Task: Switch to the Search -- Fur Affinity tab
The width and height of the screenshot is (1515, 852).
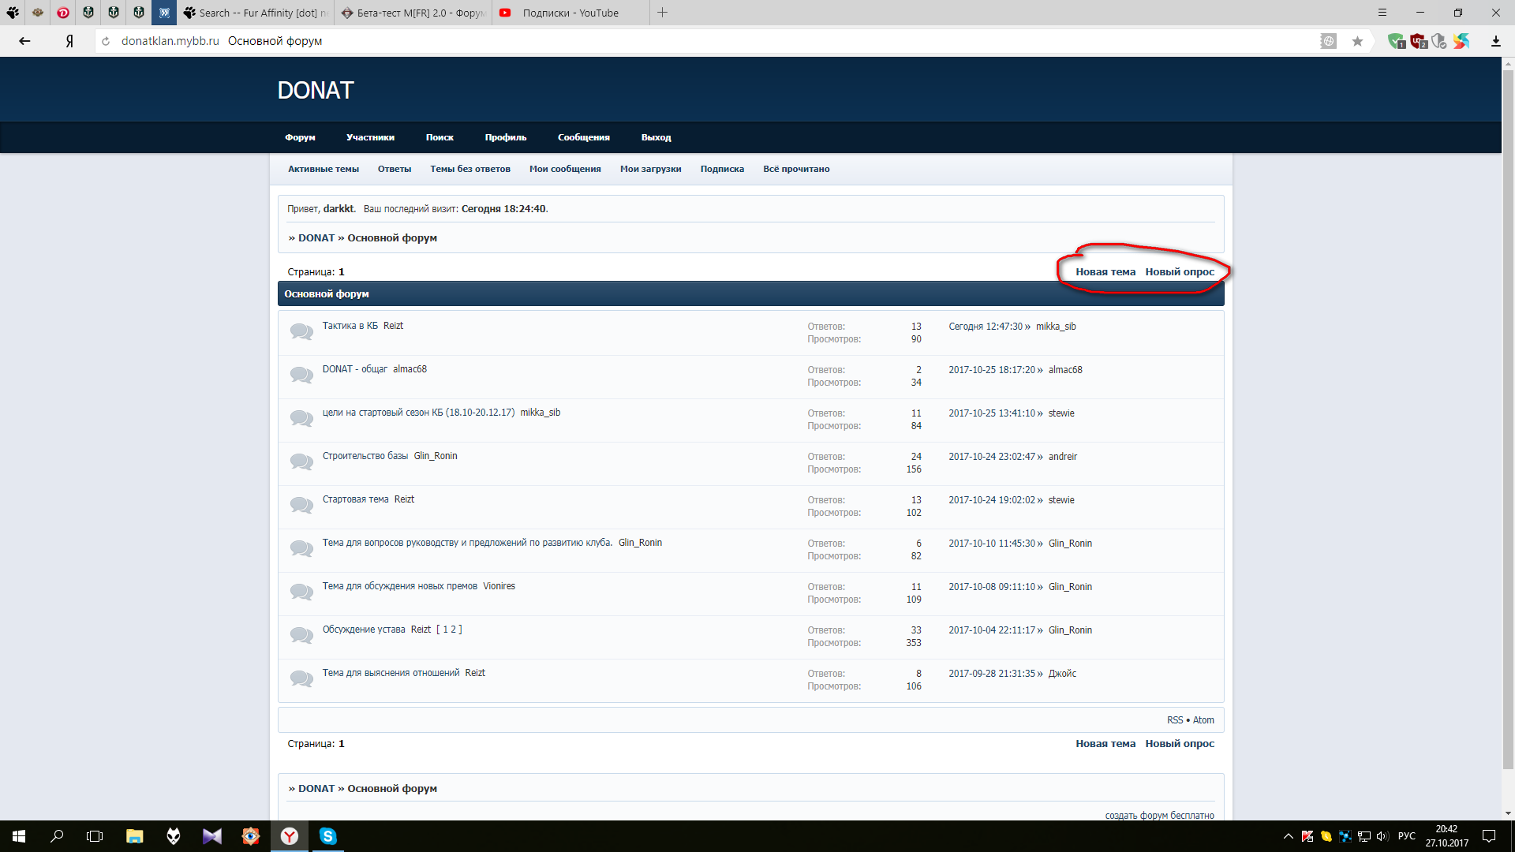Action: [256, 13]
